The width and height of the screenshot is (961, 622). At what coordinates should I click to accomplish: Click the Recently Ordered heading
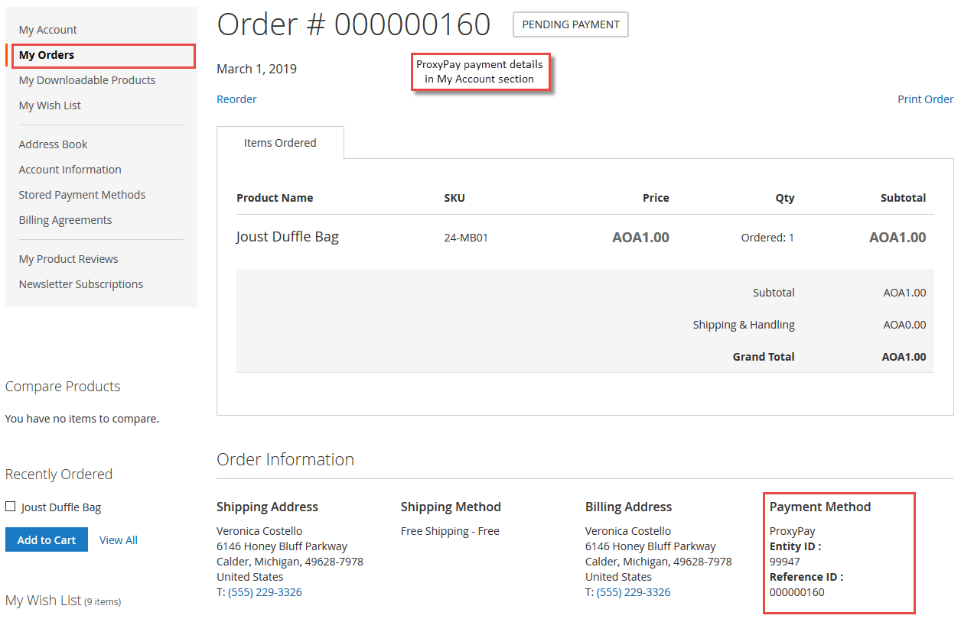tap(59, 474)
